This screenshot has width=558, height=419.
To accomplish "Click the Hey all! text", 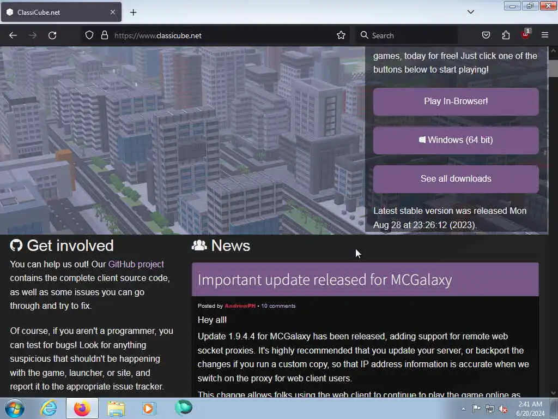I will (x=212, y=320).
